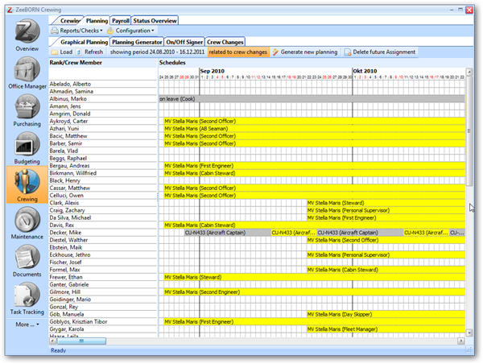The width and height of the screenshot is (483, 364).
Task: Click the vertical scrollbar up arrow
Action: click(x=469, y=72)
